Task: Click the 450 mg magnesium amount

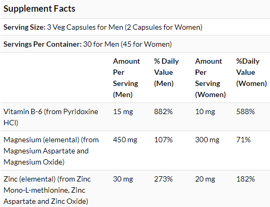Action: click(125, 140)
